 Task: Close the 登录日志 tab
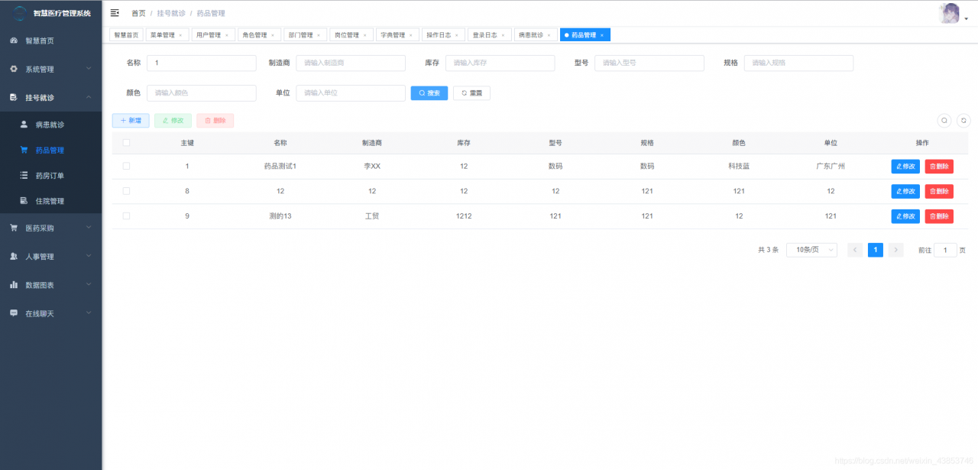503,35
